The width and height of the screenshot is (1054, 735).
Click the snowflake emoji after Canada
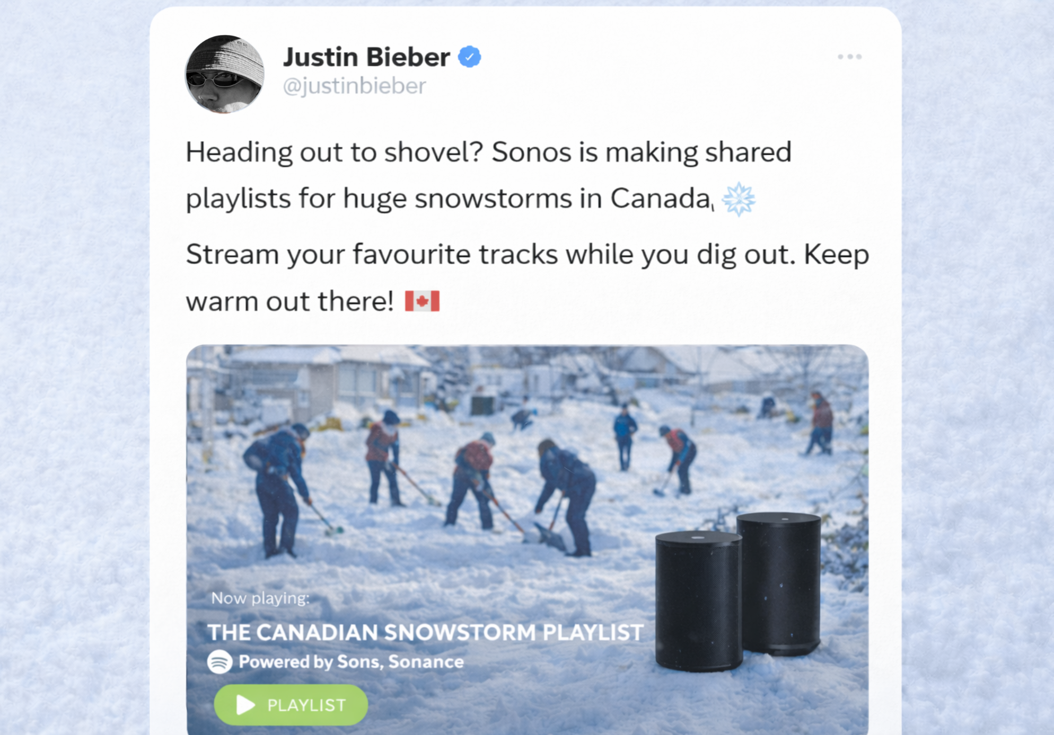(739, 199)
